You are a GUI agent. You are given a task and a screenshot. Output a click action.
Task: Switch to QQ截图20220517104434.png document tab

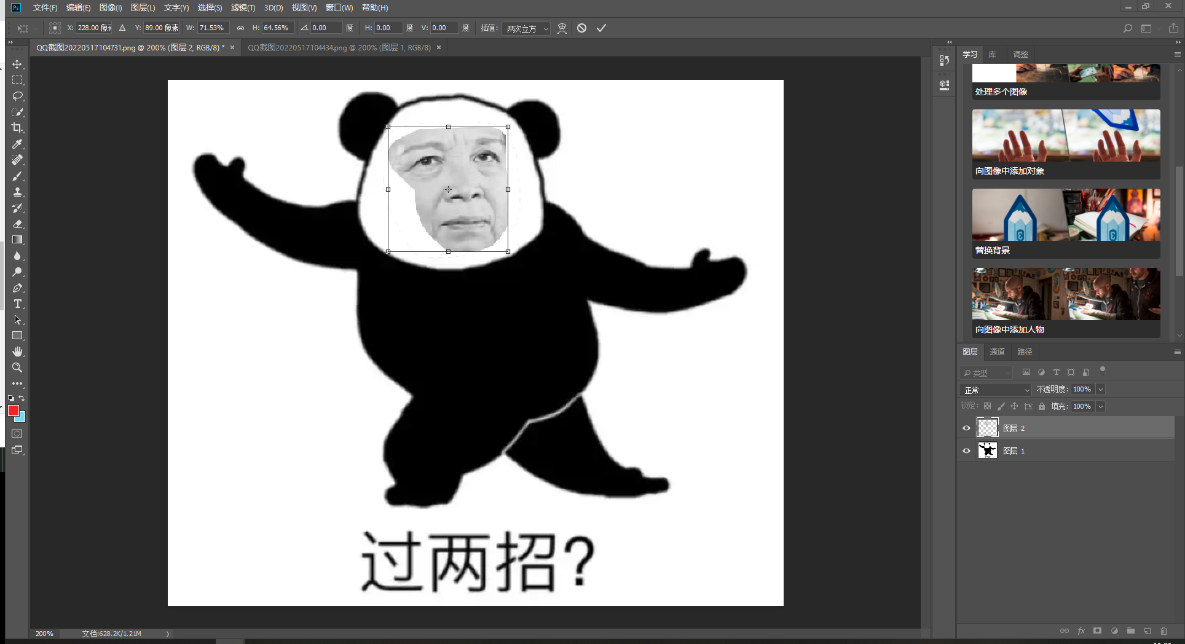pyautogui.click(x=339, y=47)
